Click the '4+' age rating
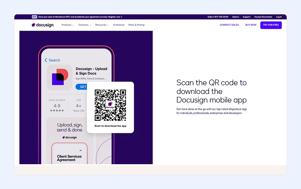301x189 pixels. click(x=78, y=106)
